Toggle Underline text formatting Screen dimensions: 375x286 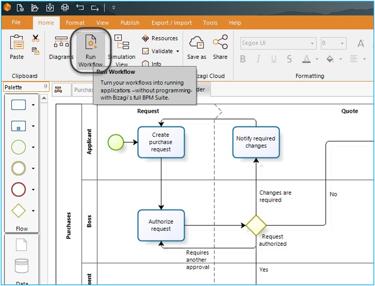274,59
